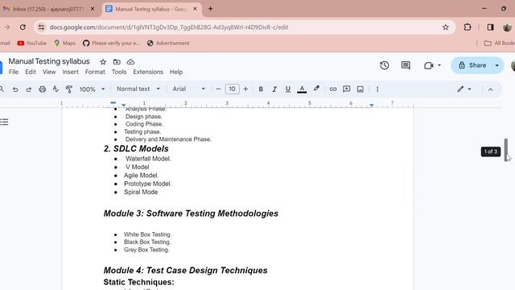Open the Tools menu
This screenshot has width=515, height=290.
tap(119, 72)
